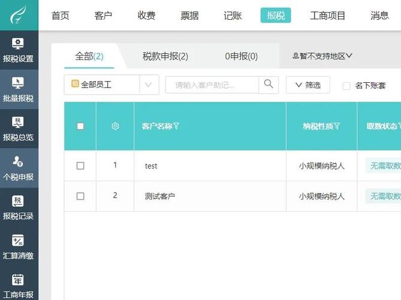
Task: Enable the 名下账套 checkbox
Action: (x=346, y=86)
